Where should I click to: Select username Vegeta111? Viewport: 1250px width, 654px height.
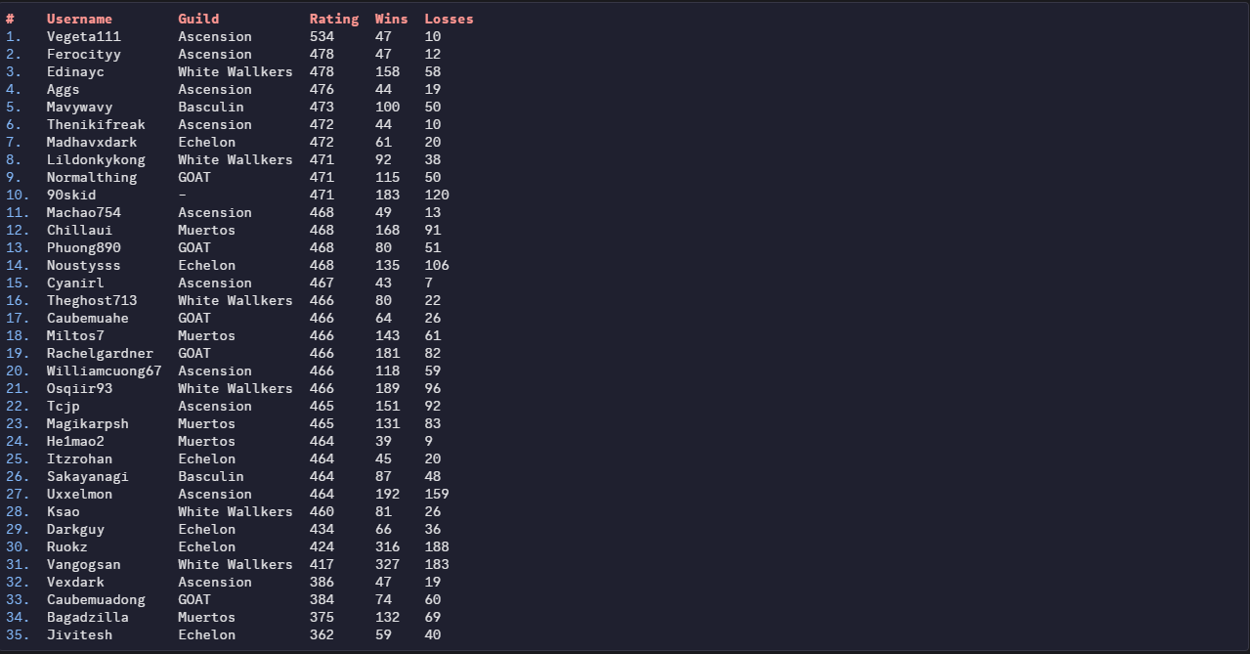(84, 36)
